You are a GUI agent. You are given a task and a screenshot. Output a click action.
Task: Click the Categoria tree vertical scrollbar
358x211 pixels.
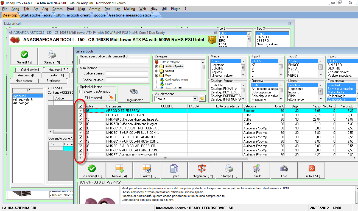point(203,74)
